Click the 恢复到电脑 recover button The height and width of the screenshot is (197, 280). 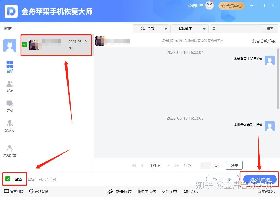click(260, 179)
